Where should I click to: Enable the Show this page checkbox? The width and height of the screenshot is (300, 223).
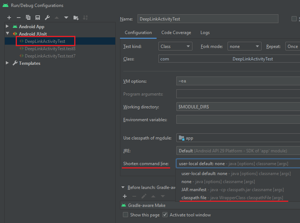125,215
